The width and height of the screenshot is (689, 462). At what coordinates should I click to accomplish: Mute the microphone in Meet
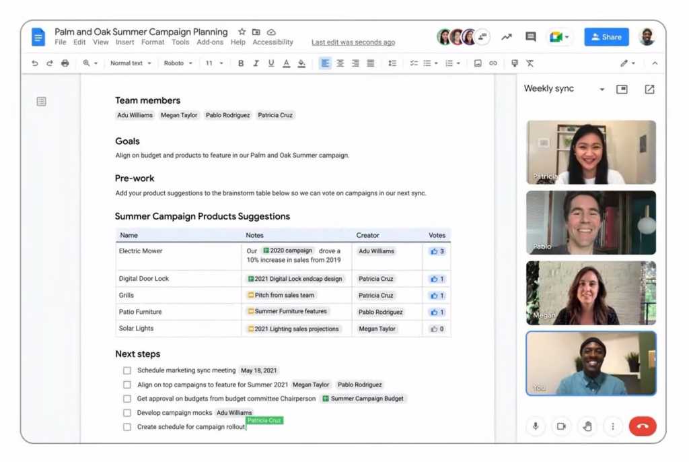(x=536, y=426)
